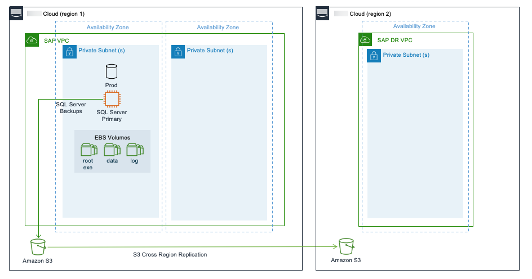Click the SAP DR VPC cloud icon
The image size is (532, 279).
365,40
